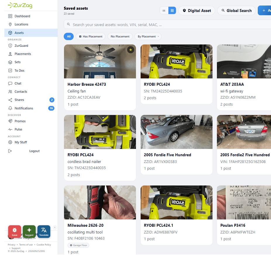Open the 2005 Fordie Five Hundred car photo

coord(177,132)
